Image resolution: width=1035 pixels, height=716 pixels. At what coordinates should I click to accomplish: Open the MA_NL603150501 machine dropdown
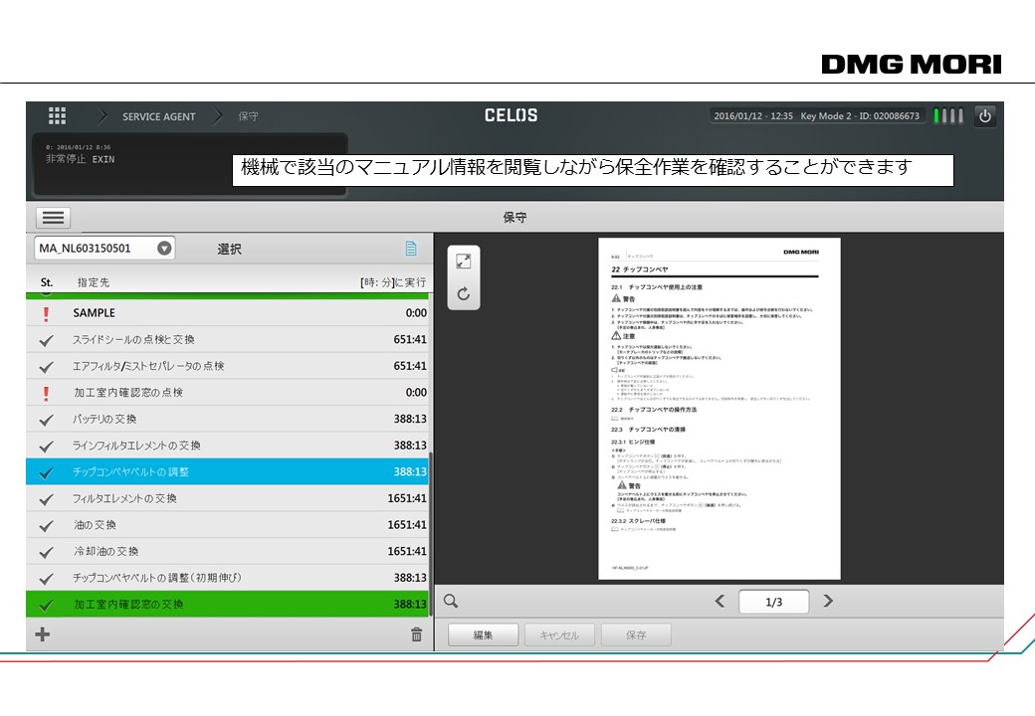click(104, 248)
